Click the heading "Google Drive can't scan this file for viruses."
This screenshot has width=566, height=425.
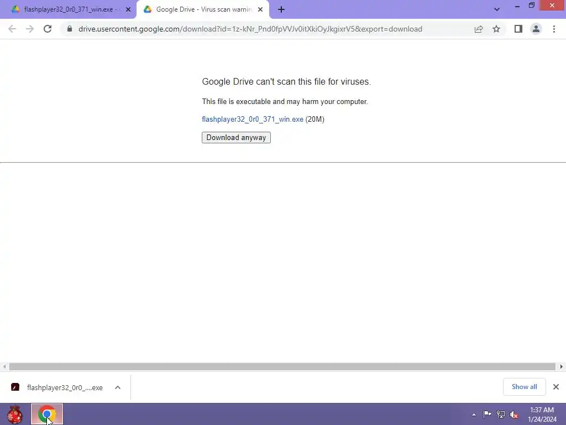click(x=286, y=82)
